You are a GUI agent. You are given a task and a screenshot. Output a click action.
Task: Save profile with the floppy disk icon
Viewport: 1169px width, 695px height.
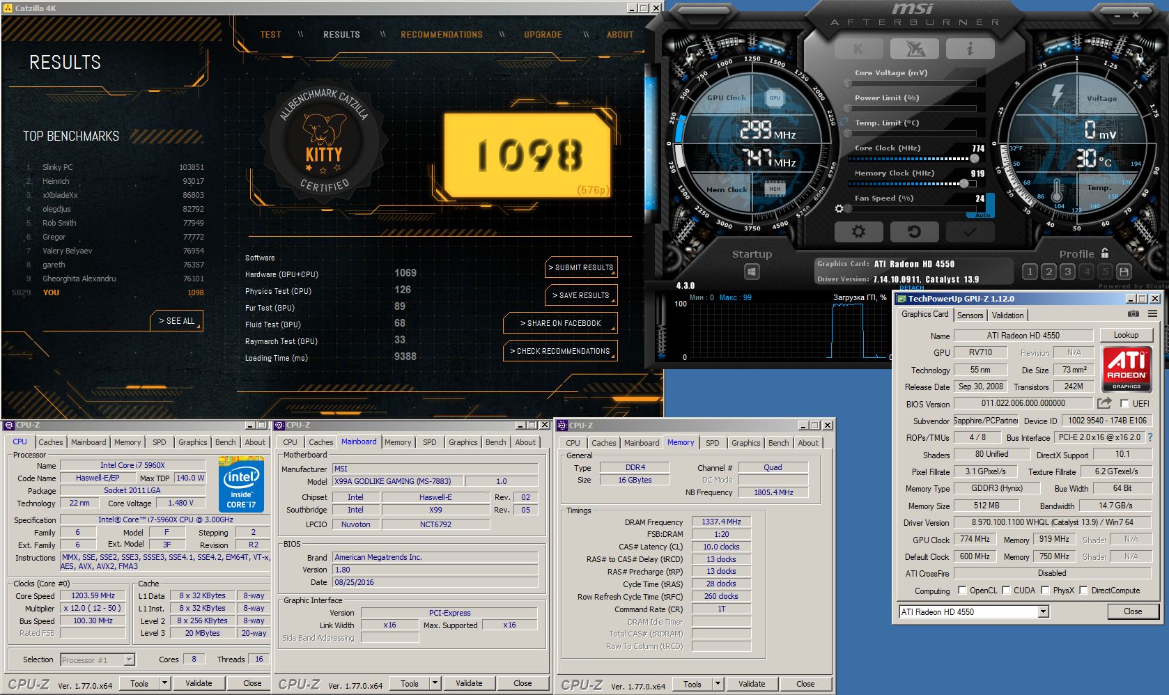(x=1123, y=272)
